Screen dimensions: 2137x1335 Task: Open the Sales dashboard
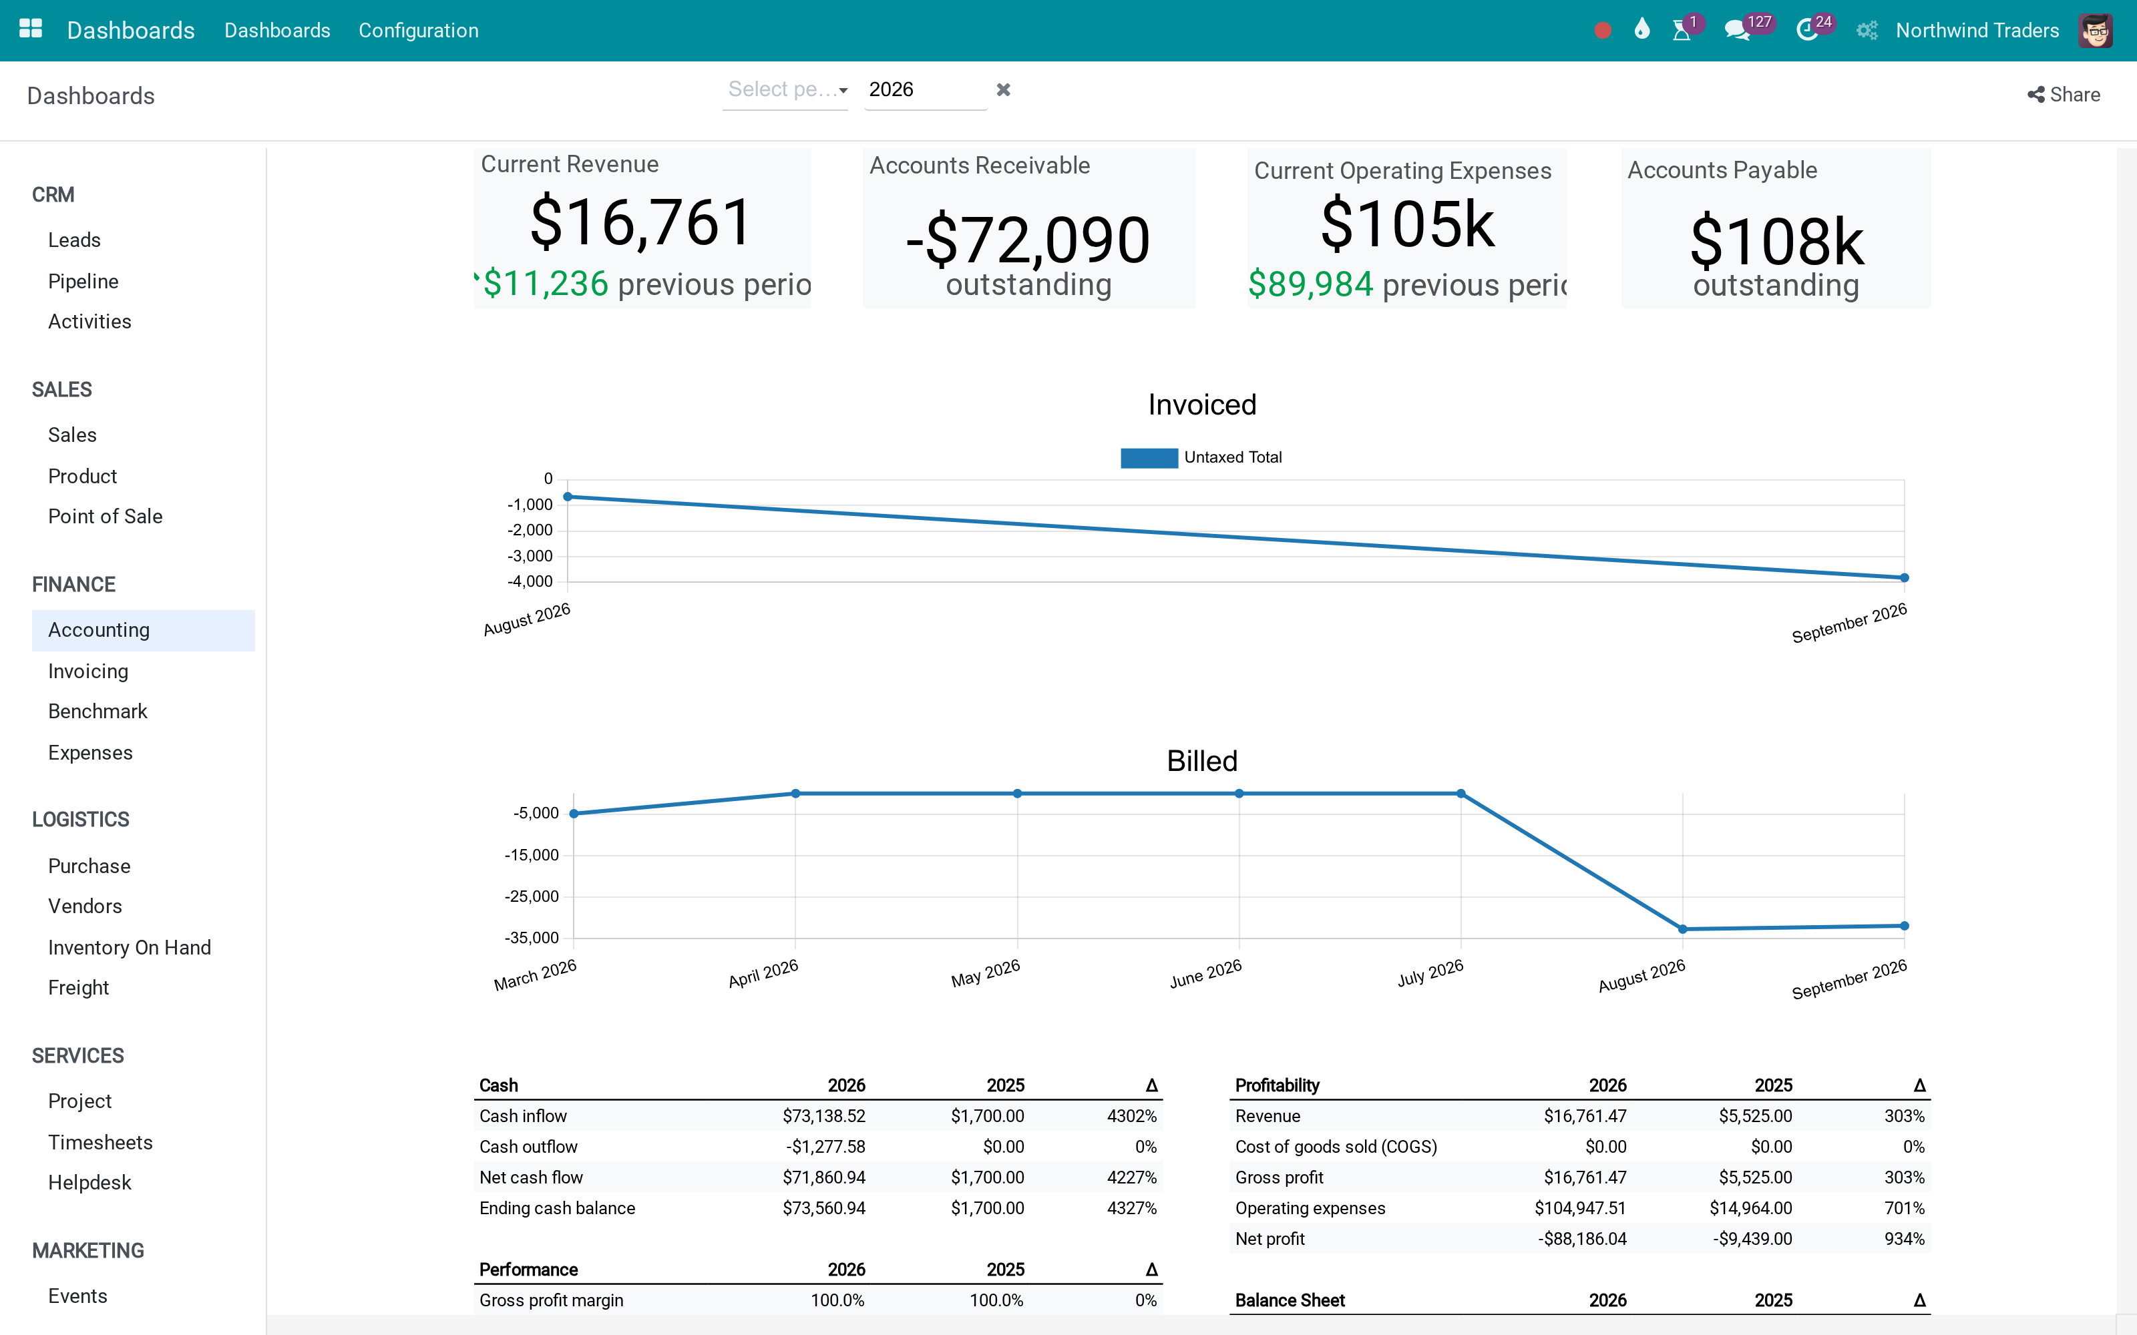72,435
